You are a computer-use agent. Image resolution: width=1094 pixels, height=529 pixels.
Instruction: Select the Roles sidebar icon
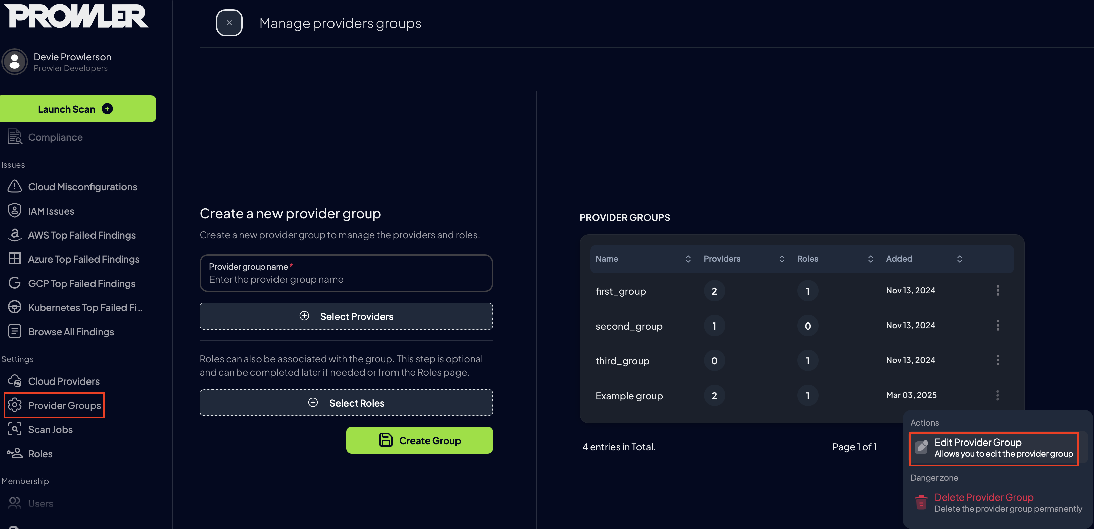[14, 453]
